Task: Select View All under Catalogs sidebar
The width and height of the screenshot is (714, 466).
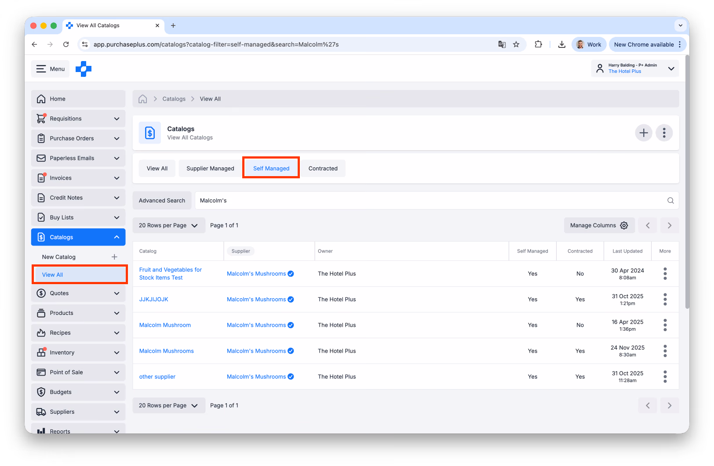Action: pos(80,275)
